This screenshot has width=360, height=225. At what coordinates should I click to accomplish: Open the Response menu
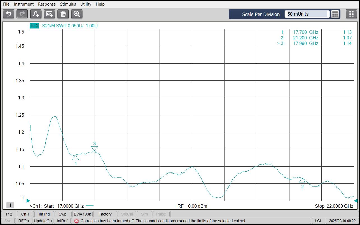pyautogui.click(x=47, y=4)
